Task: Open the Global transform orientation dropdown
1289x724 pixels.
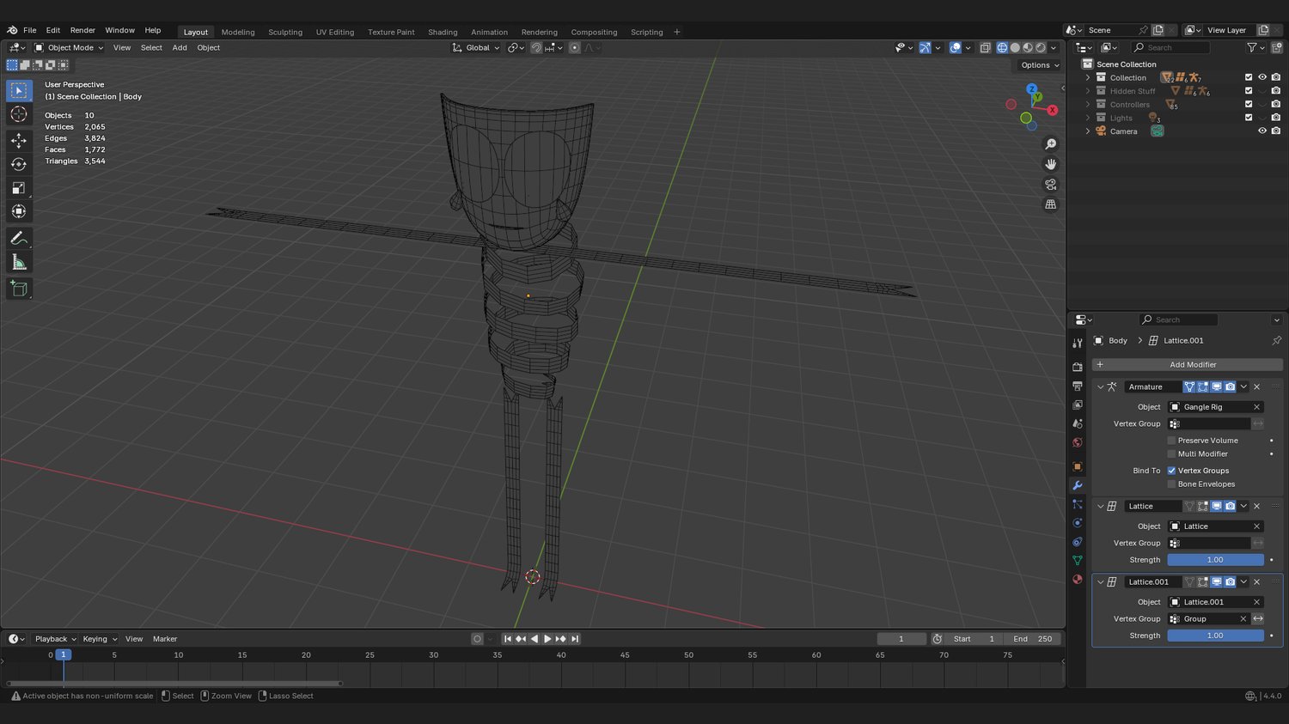Action: (475, 48)
